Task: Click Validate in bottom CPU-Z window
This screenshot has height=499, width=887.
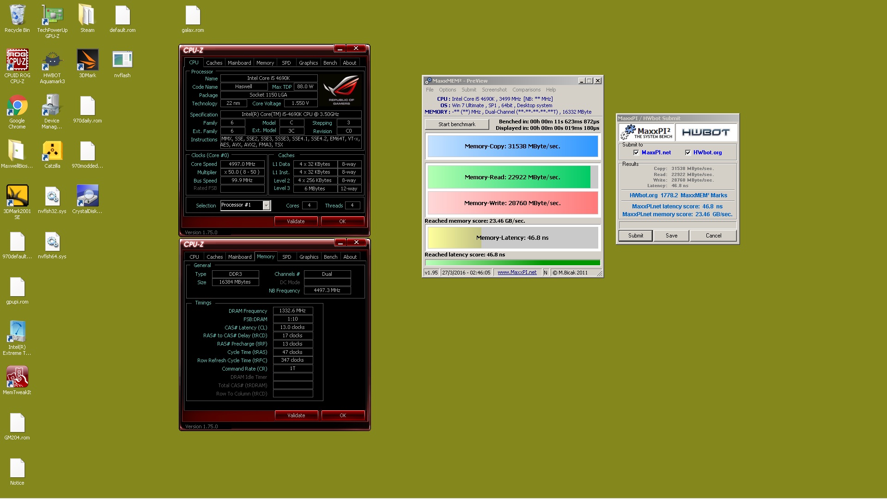Action: 296,415
